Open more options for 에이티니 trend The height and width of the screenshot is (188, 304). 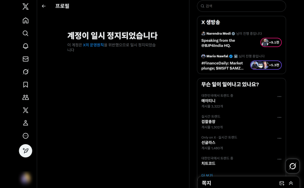(x=279, y=96)
